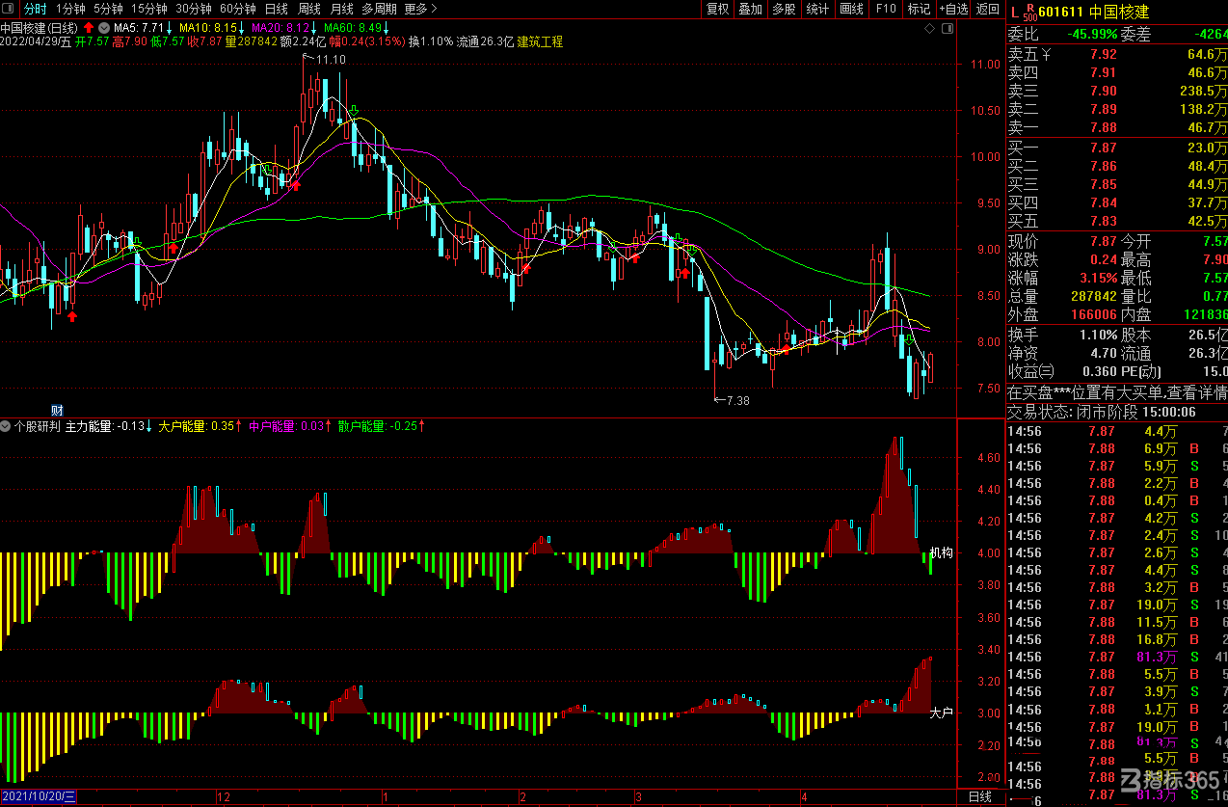Screen dimensions: 1228x807
Task: Click the 建筑工程 sector link
Action: coord(540,42)
